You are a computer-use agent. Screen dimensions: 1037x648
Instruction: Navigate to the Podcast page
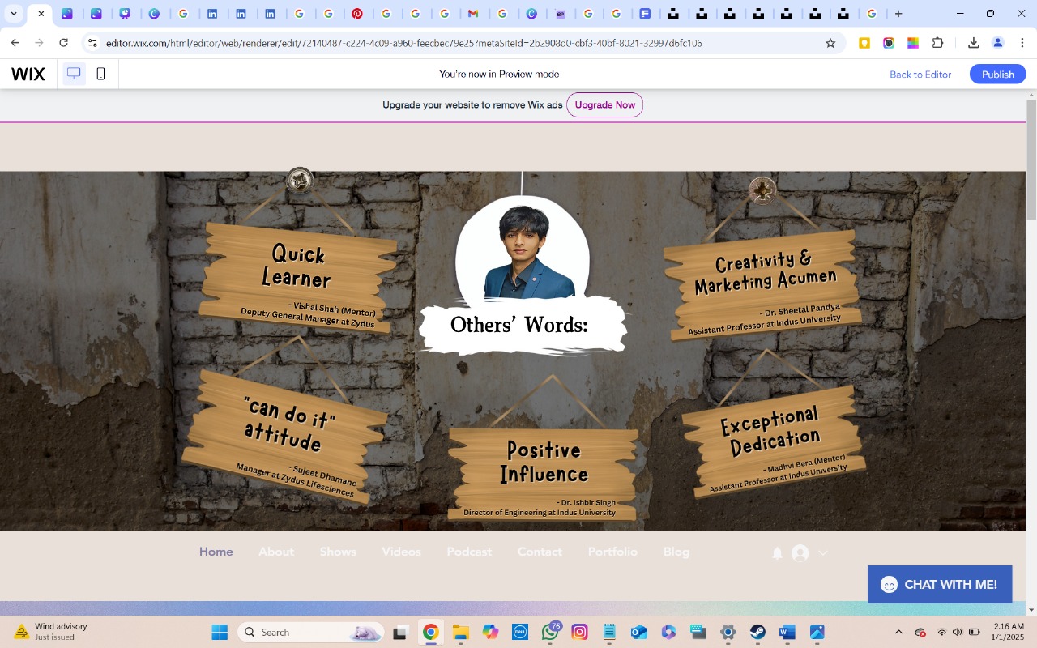(x=469, y=552)
